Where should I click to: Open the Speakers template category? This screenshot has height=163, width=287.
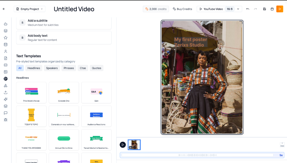click(52, 68)
